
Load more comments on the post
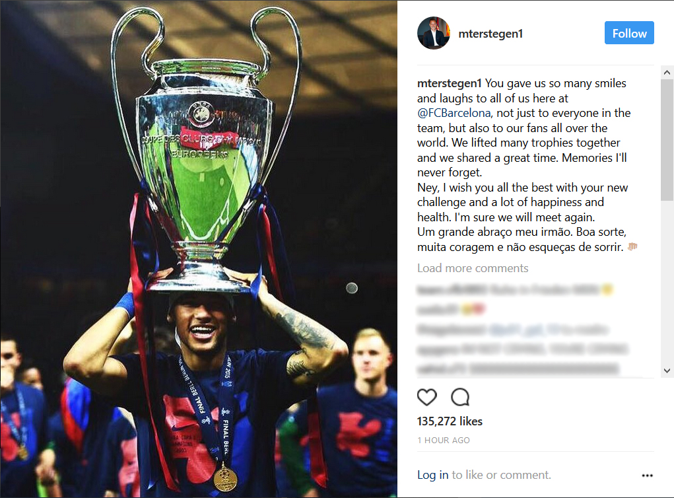[x=473, y=268]
